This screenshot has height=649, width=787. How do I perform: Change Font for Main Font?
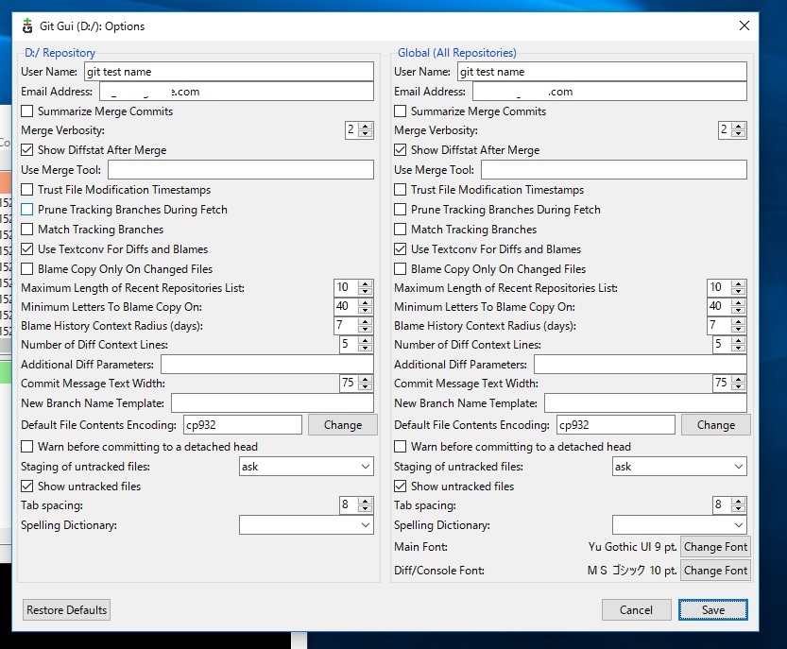coord(716,547)
